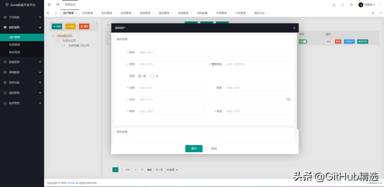Click the fullscreen icon in the header

(x=343, y=5)
